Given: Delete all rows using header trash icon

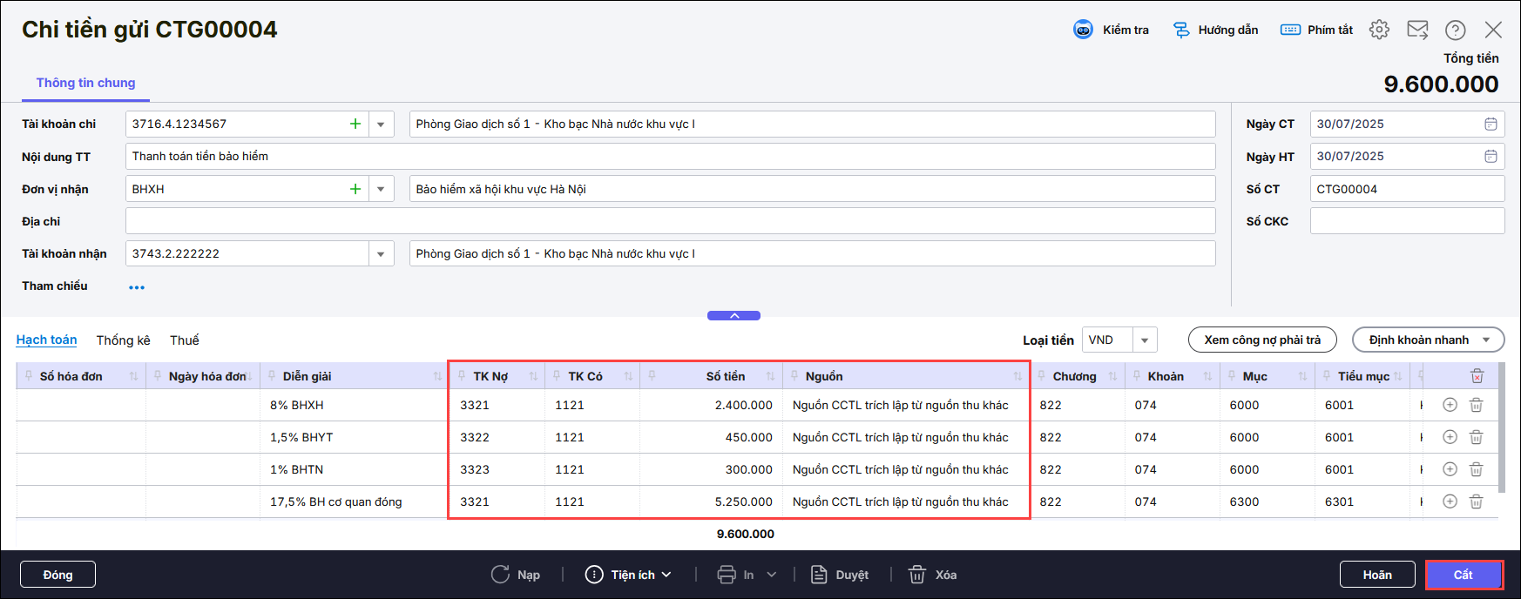Looking at the screenshot, I should click(1477, 376).
